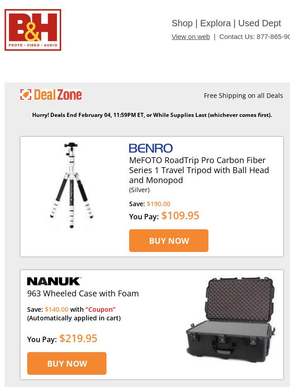Viewport: 290px width, 387px height.
Task: Click the Deal Zone tag icon
Action: pos(26,95)
